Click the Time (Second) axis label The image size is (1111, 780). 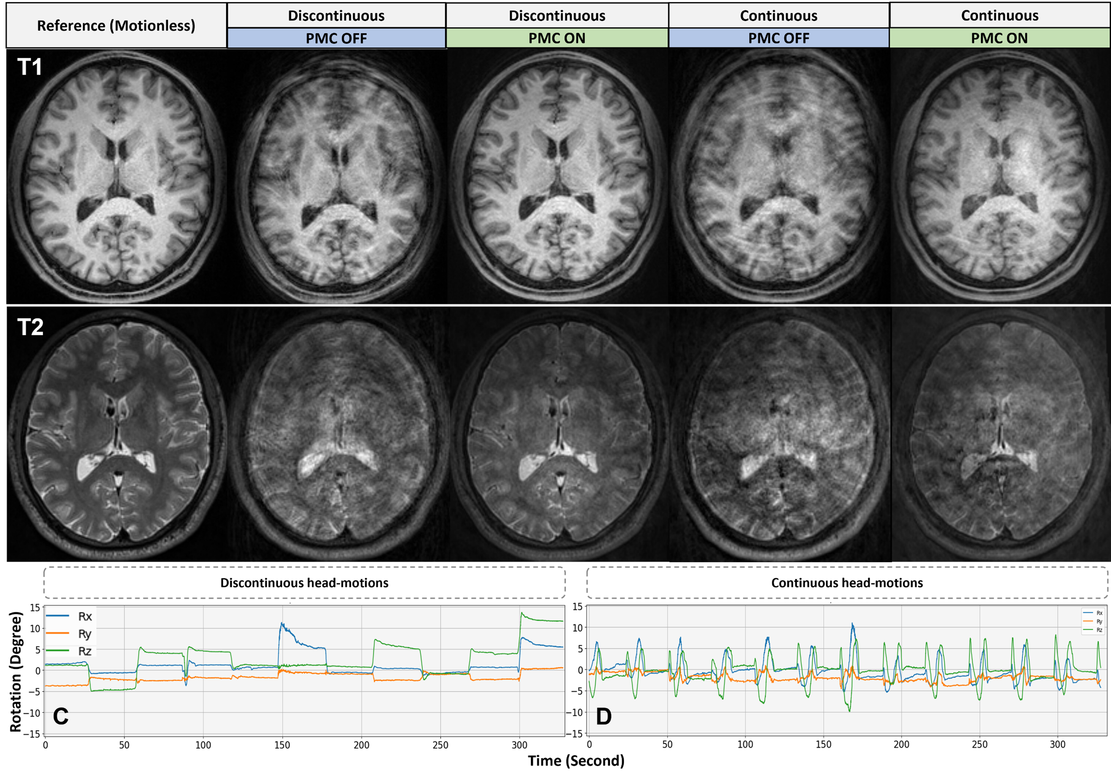pyautogui.click(x=576, y=761)
